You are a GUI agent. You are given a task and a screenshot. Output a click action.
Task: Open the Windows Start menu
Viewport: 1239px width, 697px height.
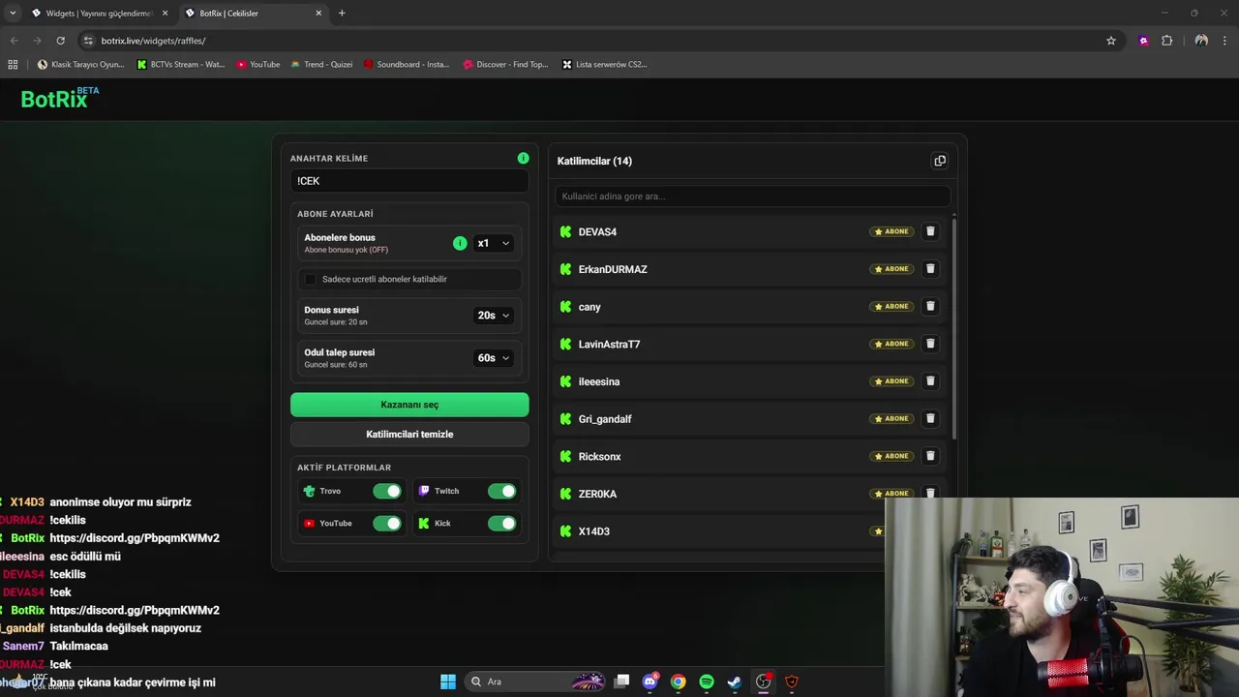448,682
